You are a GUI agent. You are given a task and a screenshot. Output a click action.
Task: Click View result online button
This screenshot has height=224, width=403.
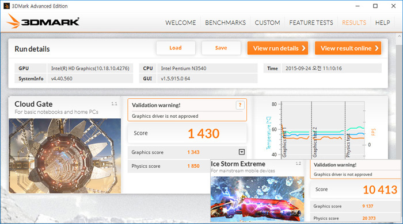coord(348,48)
